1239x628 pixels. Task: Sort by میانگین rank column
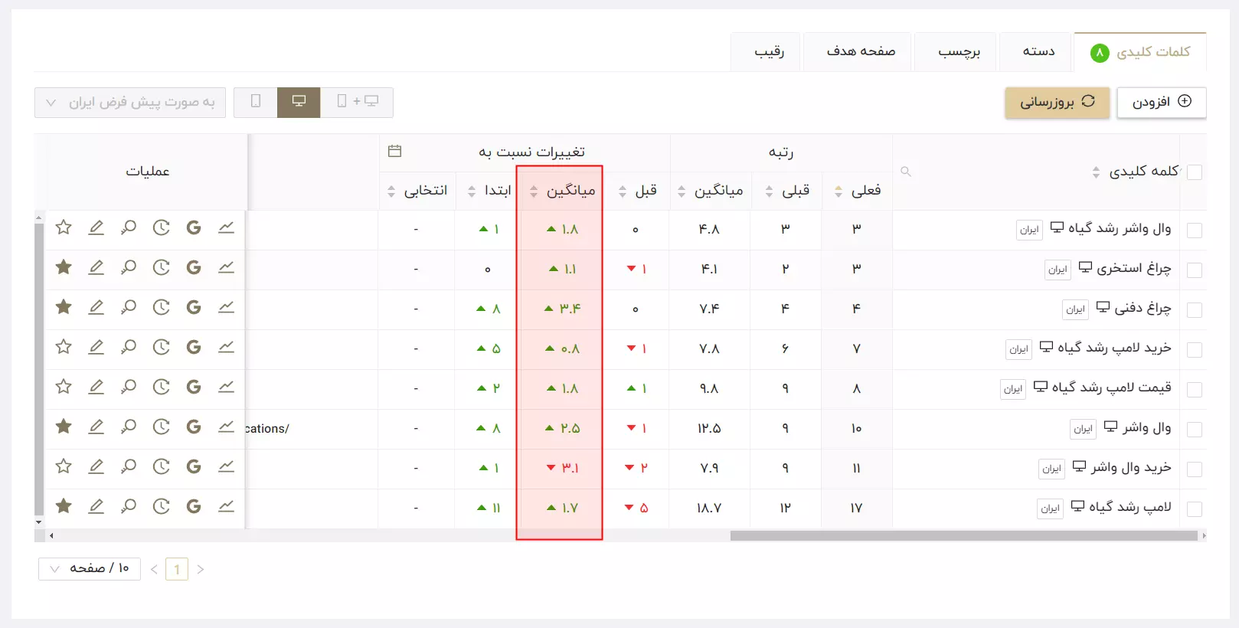pyautogui.click(x=682, y=191)
